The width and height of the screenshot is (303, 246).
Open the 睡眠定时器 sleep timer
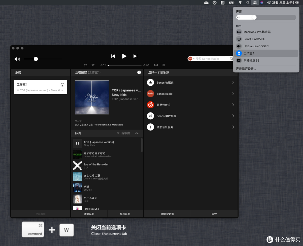pos(167,214)
